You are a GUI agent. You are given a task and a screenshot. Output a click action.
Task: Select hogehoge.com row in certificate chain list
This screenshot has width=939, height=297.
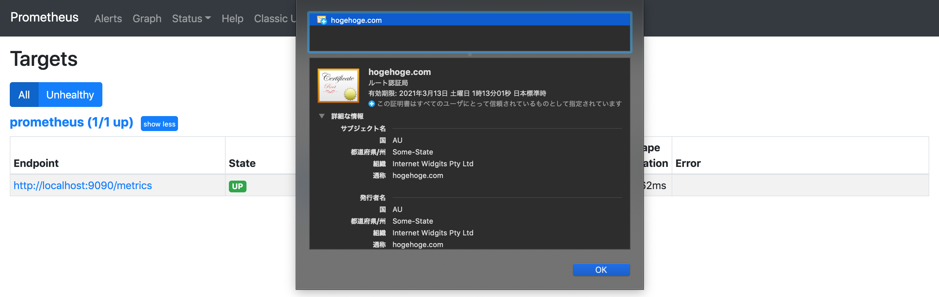[469, 20]
